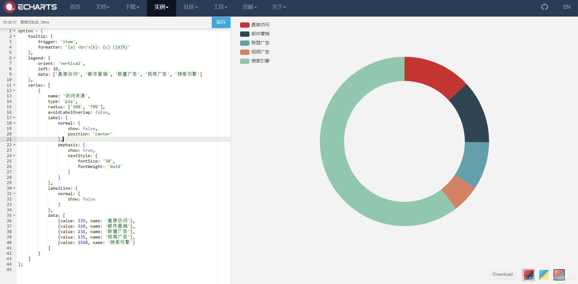Click value 135 in data array
The image size is (578, 284).
(81, 237)
